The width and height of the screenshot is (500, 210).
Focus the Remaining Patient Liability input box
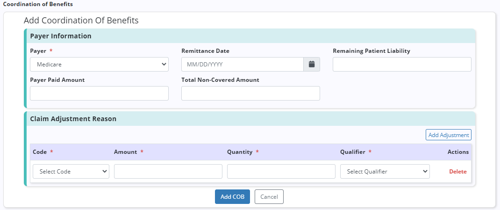[x=402, y=64]
